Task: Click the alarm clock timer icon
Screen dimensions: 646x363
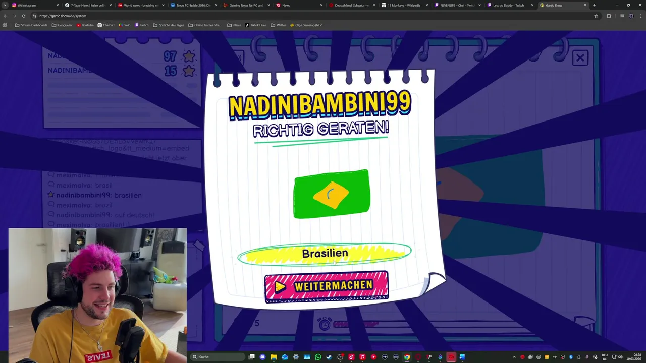Action: [325, 323]
